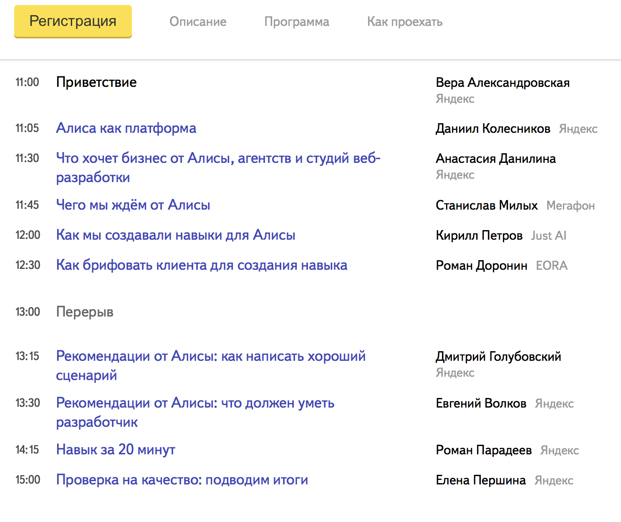The height and width of the screenshot is (522, 621).
Task: Click the Just AI company label
Action: [548, 236]
